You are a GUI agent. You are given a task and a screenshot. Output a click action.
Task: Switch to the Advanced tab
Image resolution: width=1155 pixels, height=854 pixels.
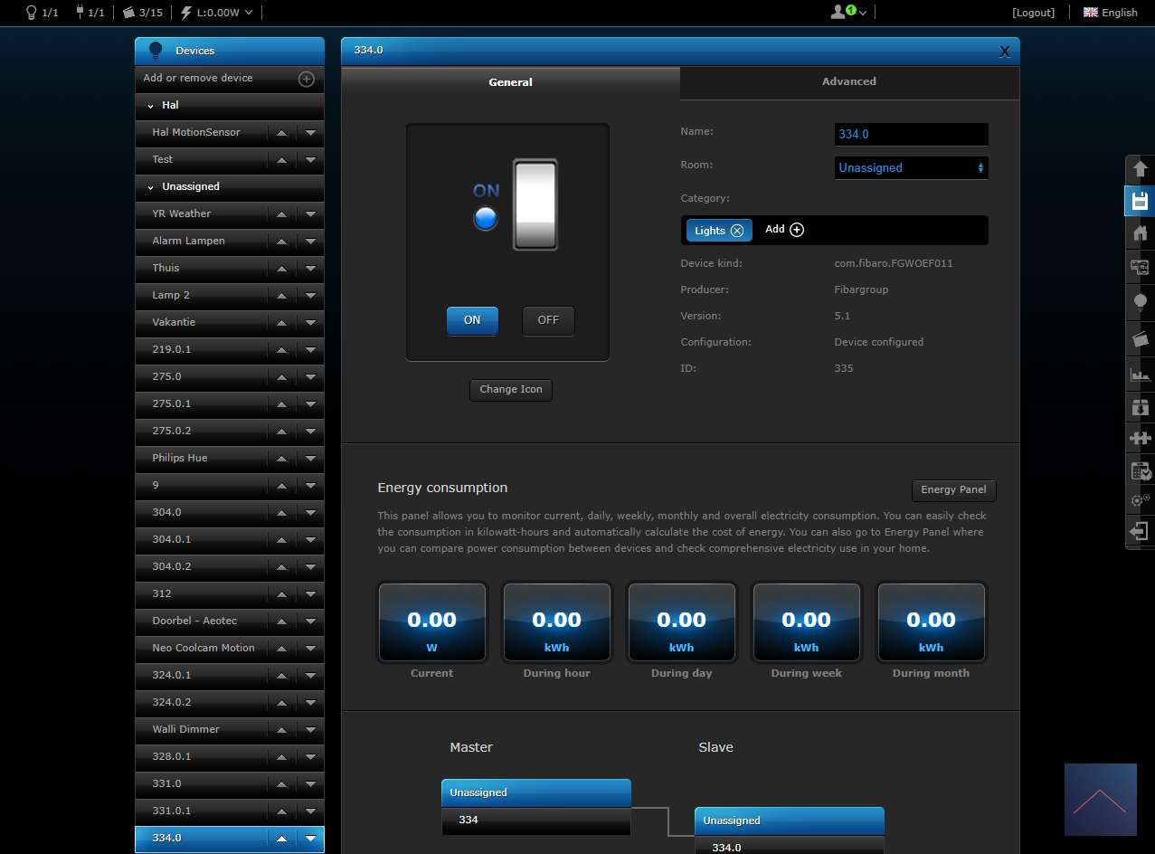[x=848, y=81]
